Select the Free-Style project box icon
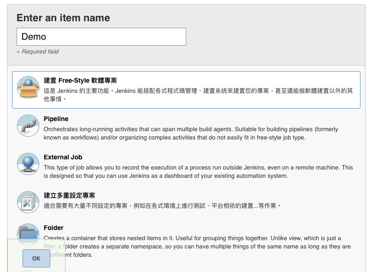This screenshot has height=272, width=372. coord(28,87)
